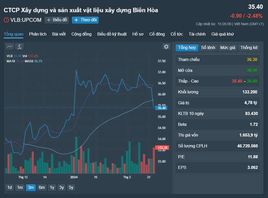Viewport: 268px width, 198px height.
Task: Open the Cổ tức tab
Action: tap(177, 34)
